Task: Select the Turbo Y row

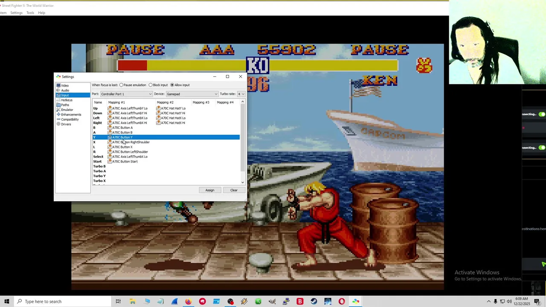Action: pos(166,176)
